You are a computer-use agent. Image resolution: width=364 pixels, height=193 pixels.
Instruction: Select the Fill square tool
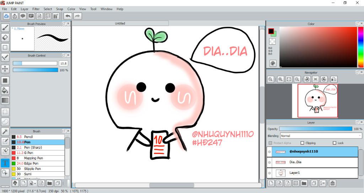[x=5, y=81]
